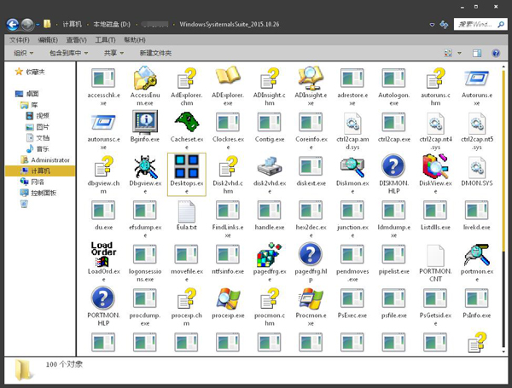Select the Dbgview.exe bug icon
Screen dimensions: 512x388
pyautogui.click(x=146, y=166)
